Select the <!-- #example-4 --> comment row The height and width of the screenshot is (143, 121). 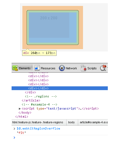point(39,104)
